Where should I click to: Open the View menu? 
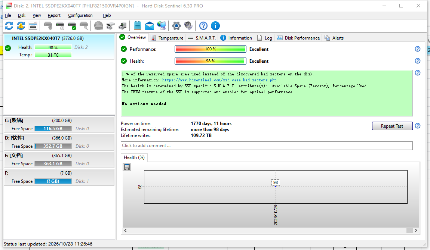(37, 15)
